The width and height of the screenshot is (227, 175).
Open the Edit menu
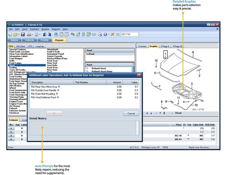click(17, 29)
